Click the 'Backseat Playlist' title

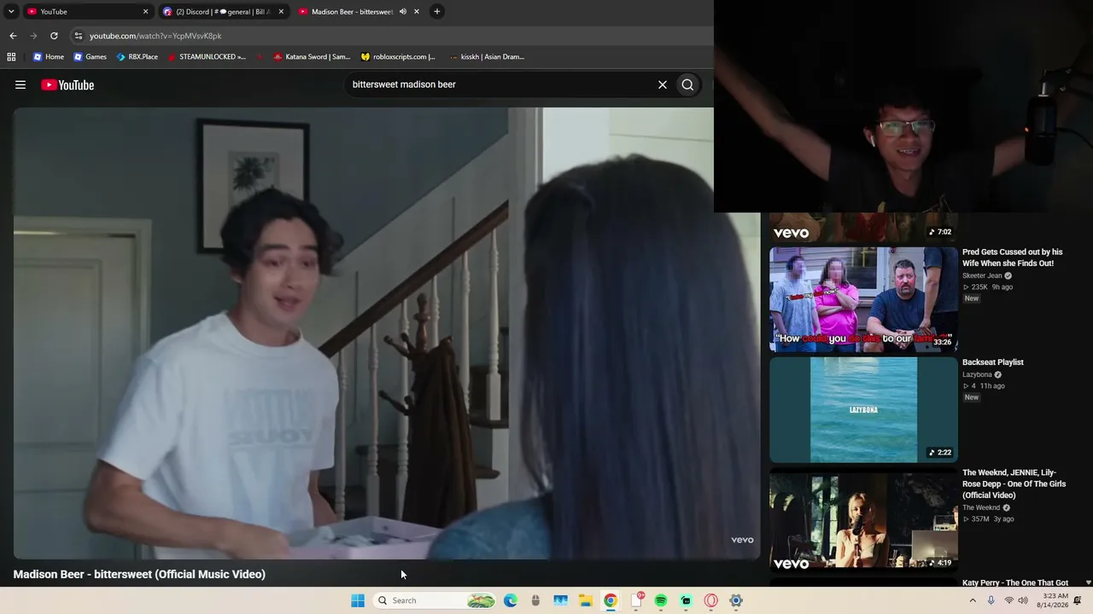[x=993, y=362]
